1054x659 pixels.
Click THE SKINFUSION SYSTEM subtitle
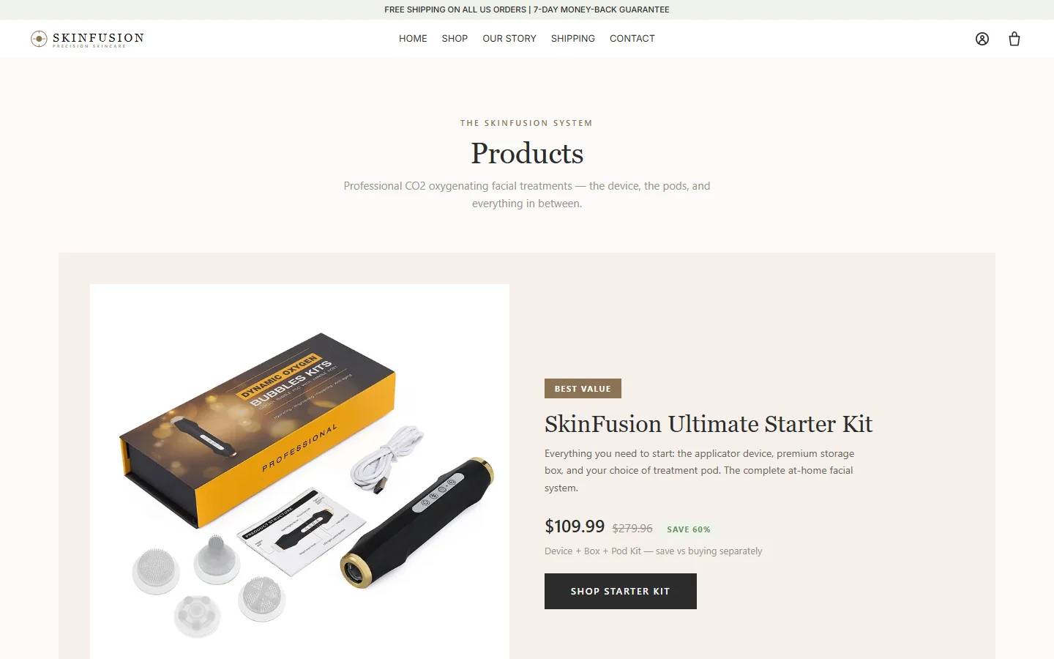(526, 123)
